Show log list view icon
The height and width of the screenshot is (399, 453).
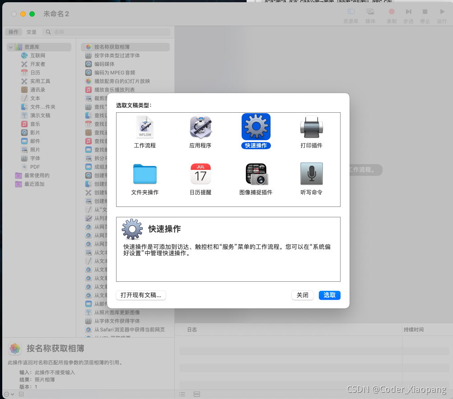click(182, 394)
